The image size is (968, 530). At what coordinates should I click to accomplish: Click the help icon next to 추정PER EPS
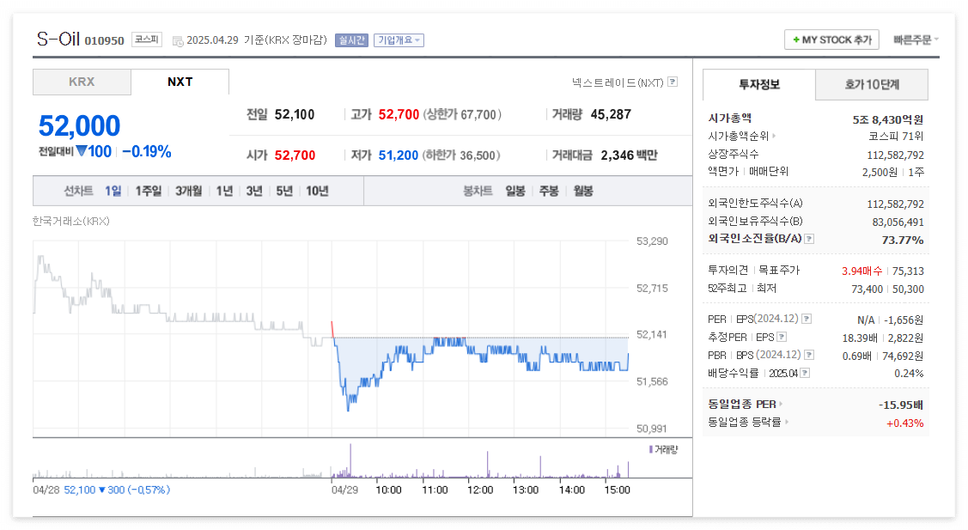click(x=782, y=336)
